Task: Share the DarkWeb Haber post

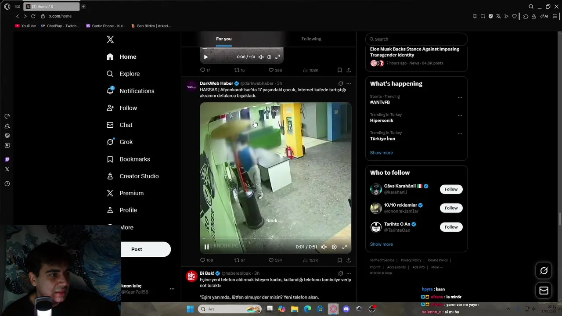Action: [x=349, y=260]
